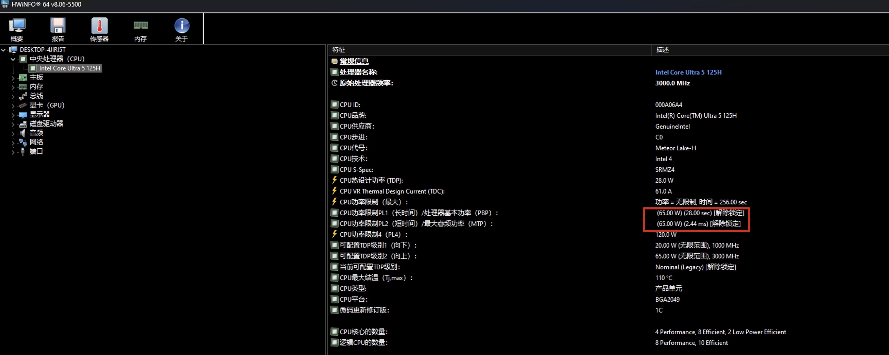Viewport: 889px width, 355px height.
Task: Click the motherboard icon beside 主板
Action: (x=23, y=77)
